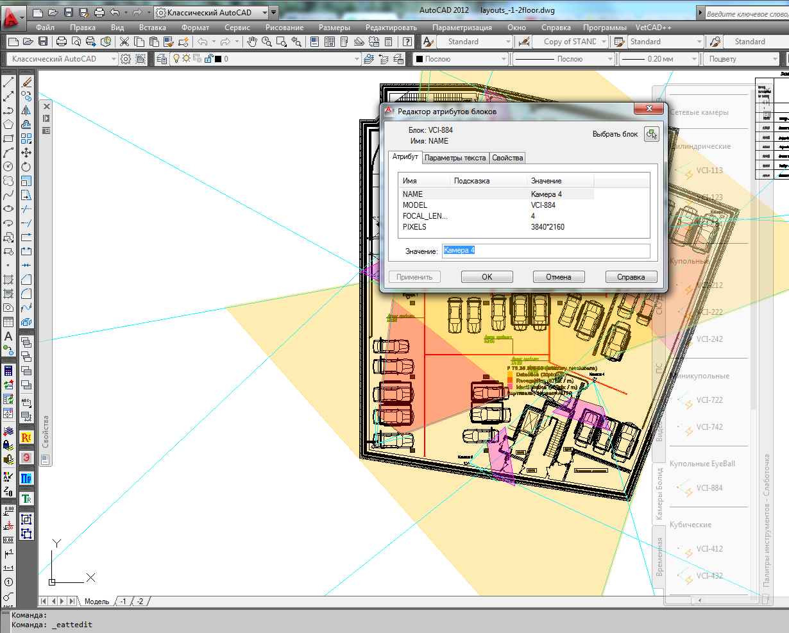Image resolution: width=789 pixels, height=633 pixels.
Task: Select the Erase tool
Action: click(x=26, y=83)
